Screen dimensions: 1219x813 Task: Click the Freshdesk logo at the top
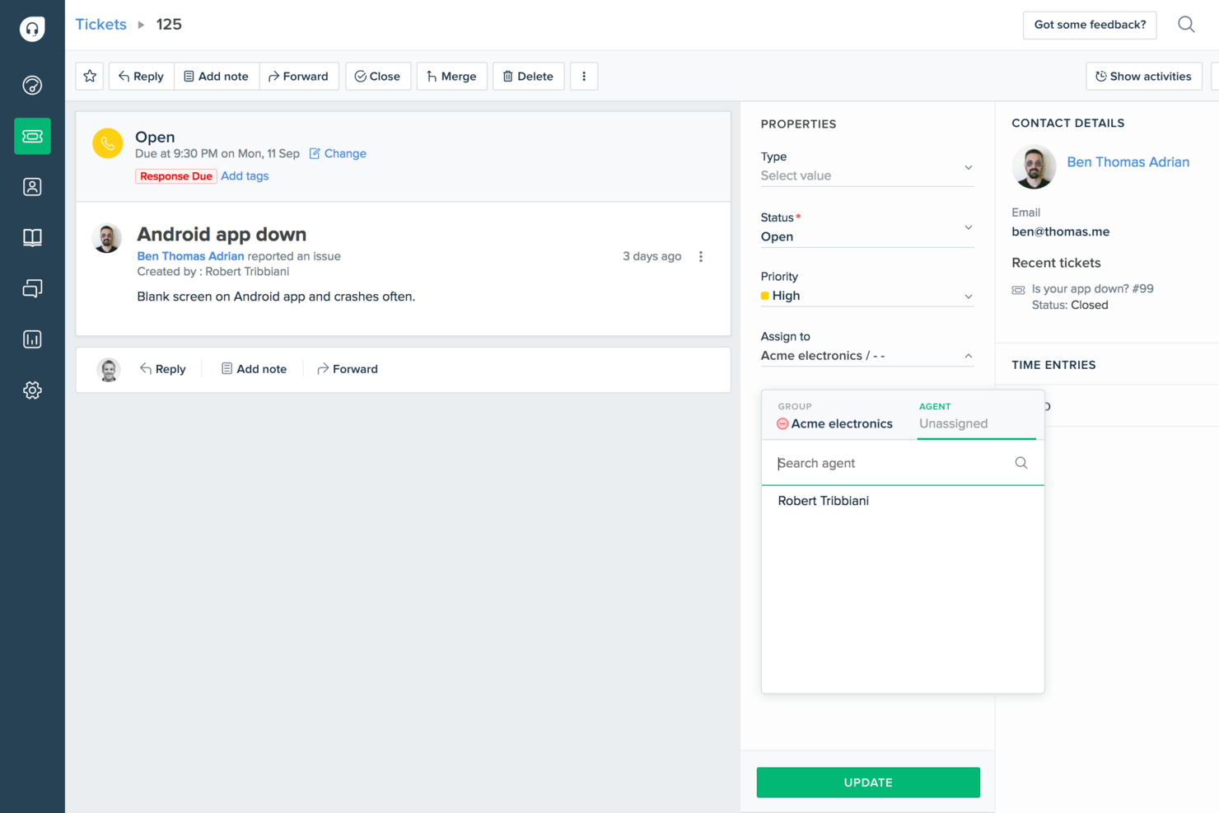(x=32, y=28)
